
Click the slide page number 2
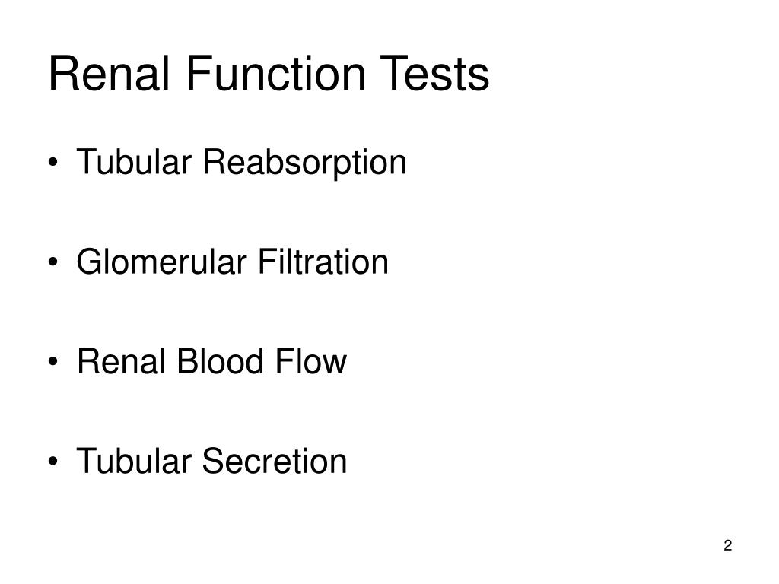[x=728, y=546]
